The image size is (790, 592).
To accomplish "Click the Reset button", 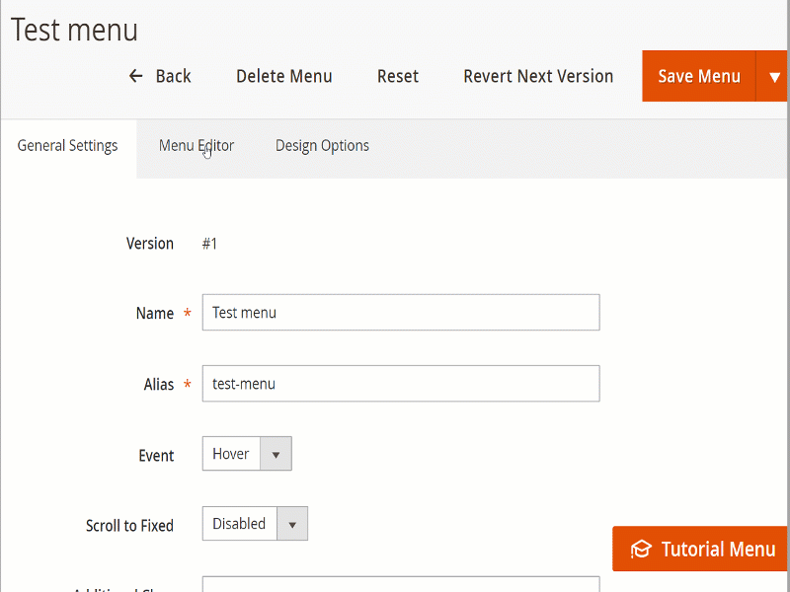I will tap(398, 76).
